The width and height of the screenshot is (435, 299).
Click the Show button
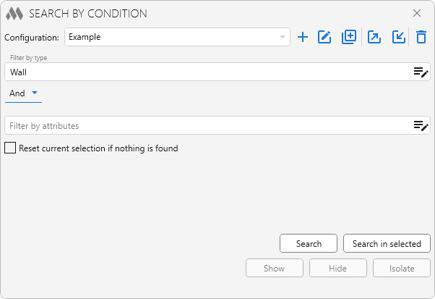pyautogui.click(x=274, y=269)
